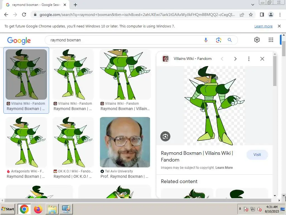Open the Google apps grid
286x215 pixels.
coord(271,40)
